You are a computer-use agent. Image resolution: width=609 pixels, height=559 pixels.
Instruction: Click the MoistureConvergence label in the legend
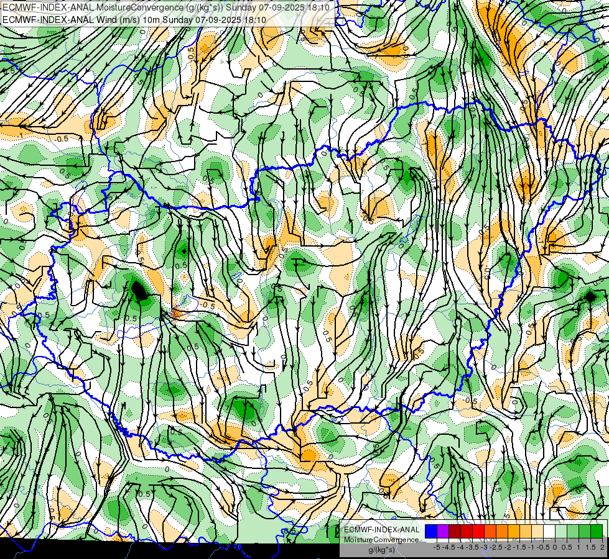pos(381,540)
